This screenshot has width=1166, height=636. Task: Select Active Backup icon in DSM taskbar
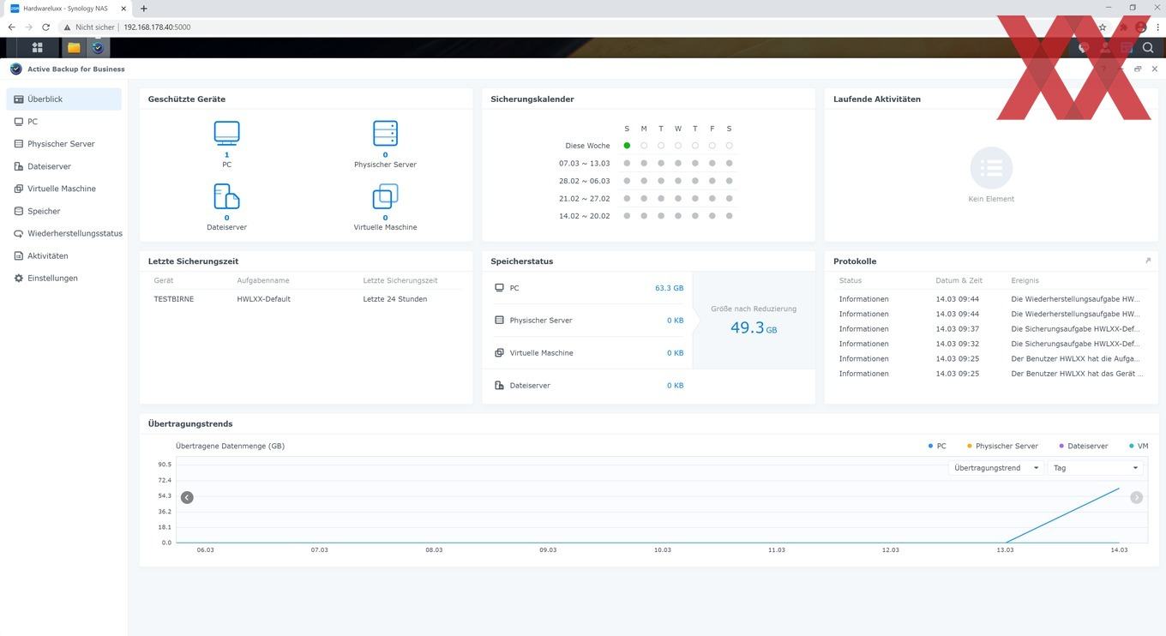(x=98, y=48)
